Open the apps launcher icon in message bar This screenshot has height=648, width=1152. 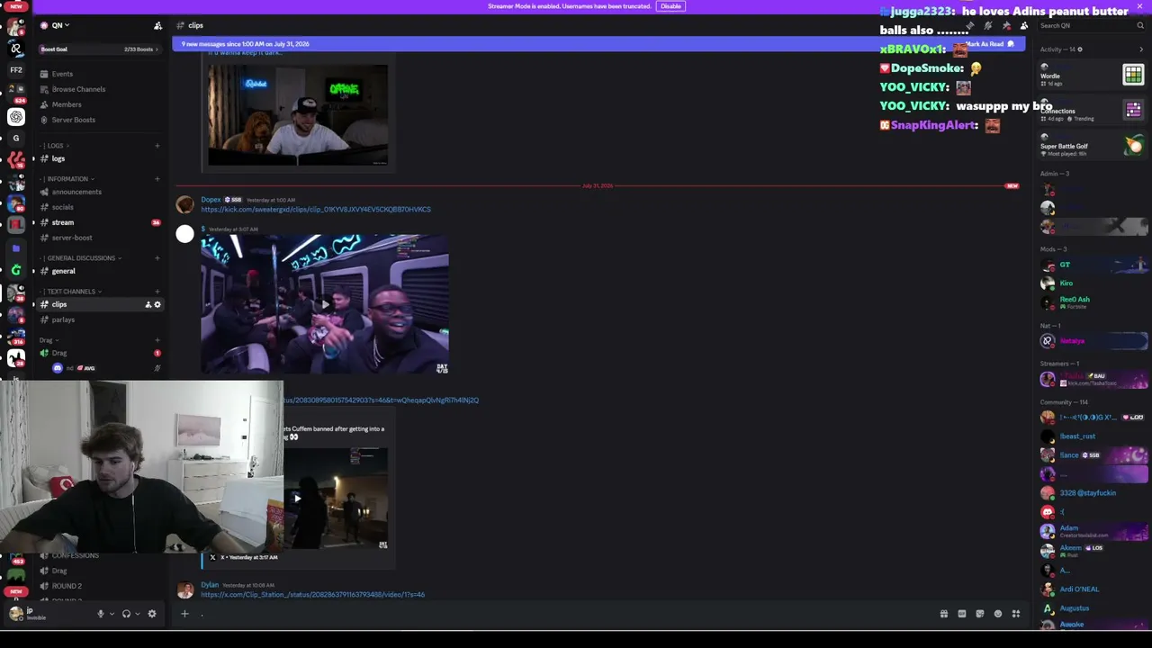tap(1016, 614)
